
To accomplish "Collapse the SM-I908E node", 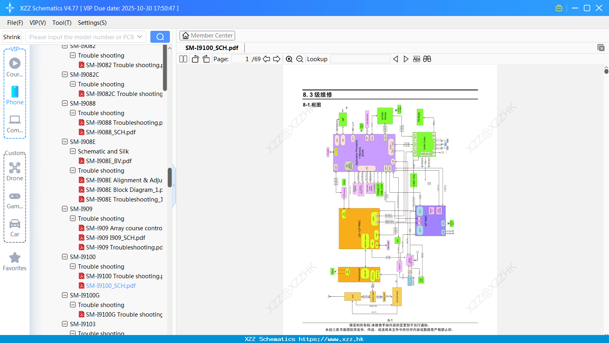I will (x=65, y=142).
